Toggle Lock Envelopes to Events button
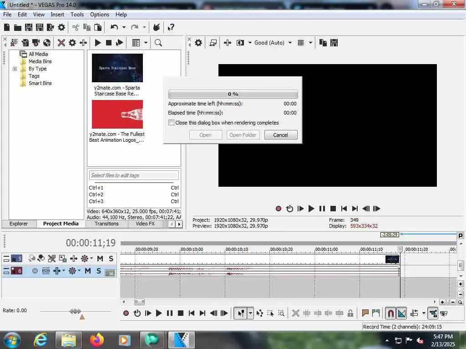The width and height of the screenshot is (466, 349). pos(433,313)
